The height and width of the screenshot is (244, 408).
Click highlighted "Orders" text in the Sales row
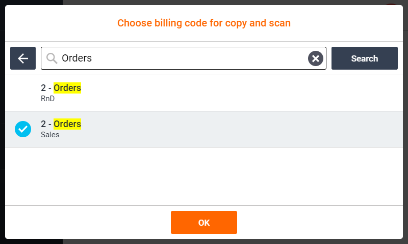click(x=67, y=124)
